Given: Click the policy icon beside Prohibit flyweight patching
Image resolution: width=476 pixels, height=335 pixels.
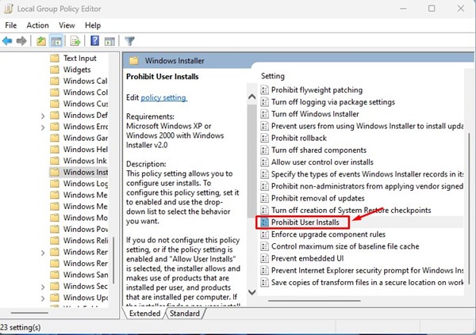Looking at the screenshot, I should (x=265, y=89).
